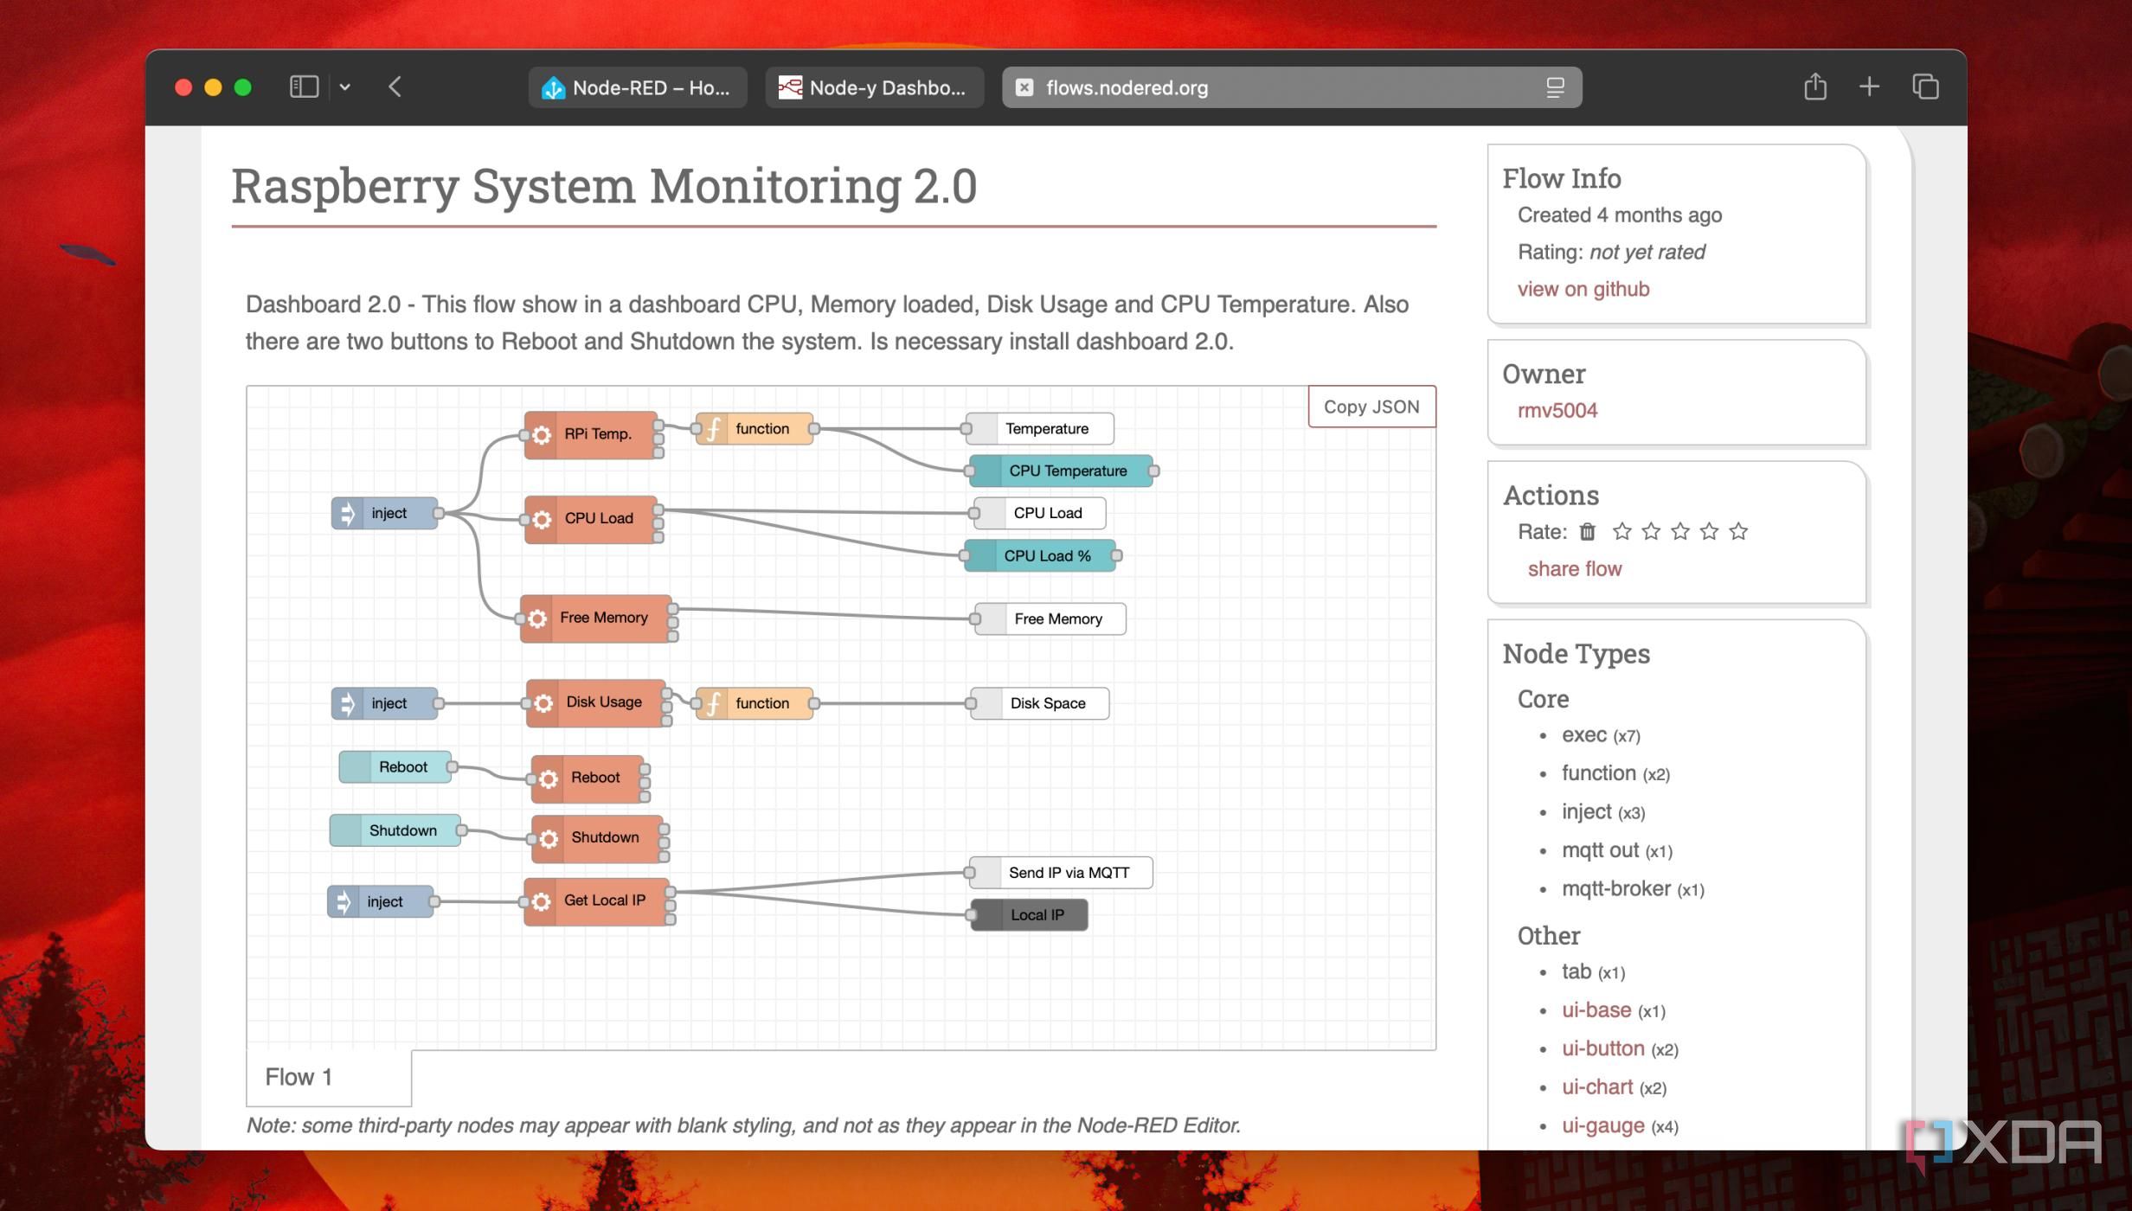Switch to the Node-RED – Ho... tab
The width and height of the screenshot is (2132, 1211).
[638, 87]
